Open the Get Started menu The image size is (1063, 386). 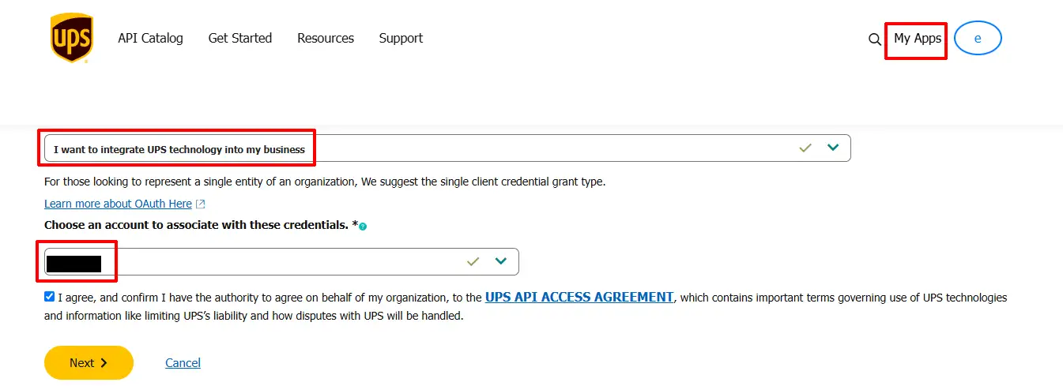(x=240, y=38)
